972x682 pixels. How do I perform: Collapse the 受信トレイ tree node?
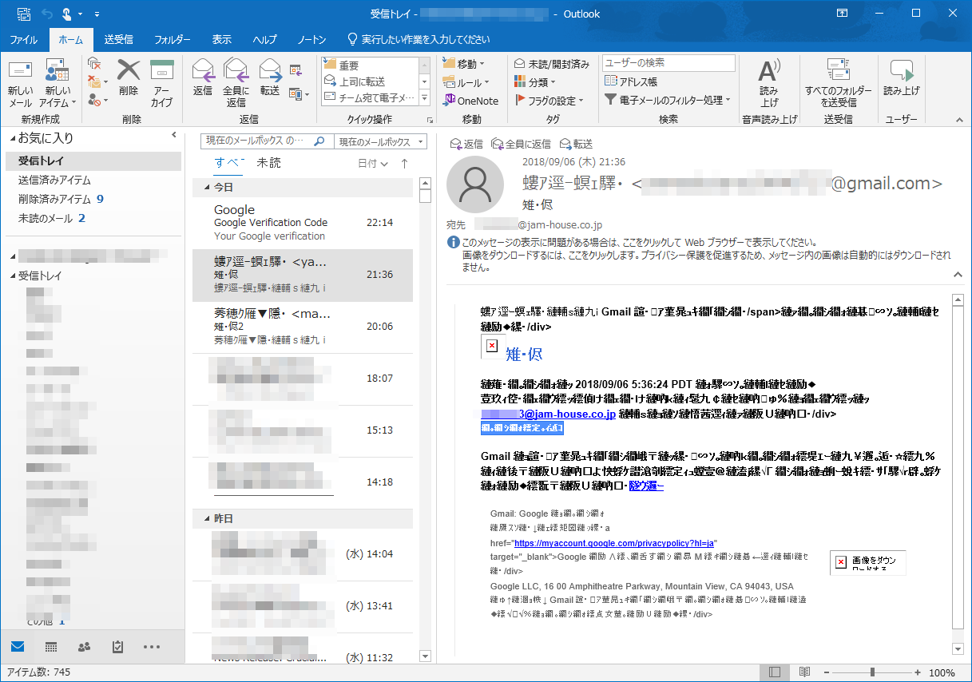pyautogui.click(x=12, y=276)
